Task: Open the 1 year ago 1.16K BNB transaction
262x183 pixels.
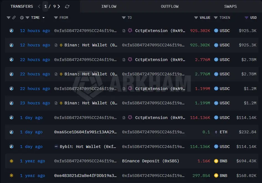Action: [x=32, y=161]
